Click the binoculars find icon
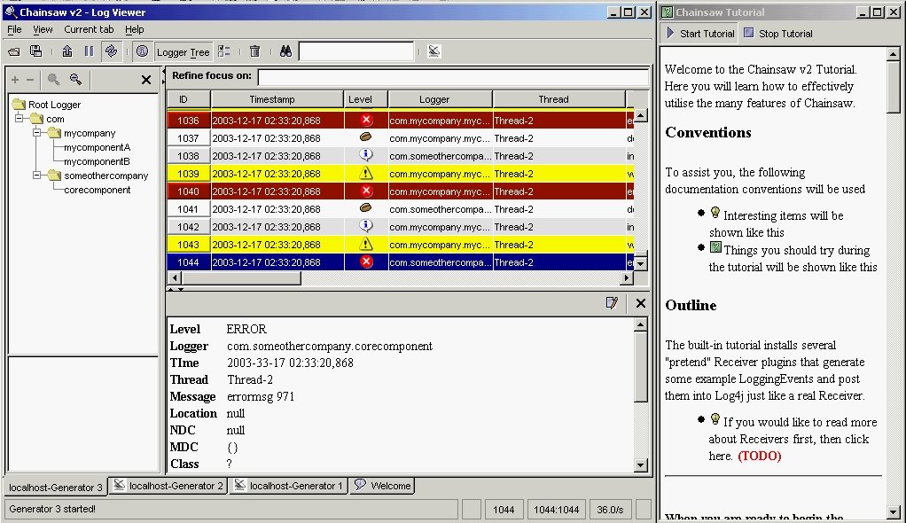Viewport: 906px width, 523px height. 286,51
